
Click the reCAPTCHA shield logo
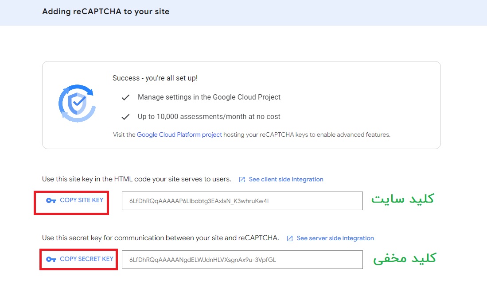pos(77,104)
